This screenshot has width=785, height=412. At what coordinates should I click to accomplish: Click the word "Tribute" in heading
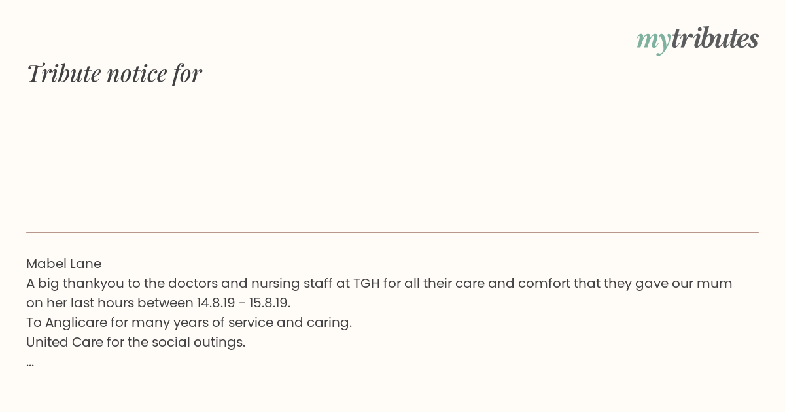(63, 73)
